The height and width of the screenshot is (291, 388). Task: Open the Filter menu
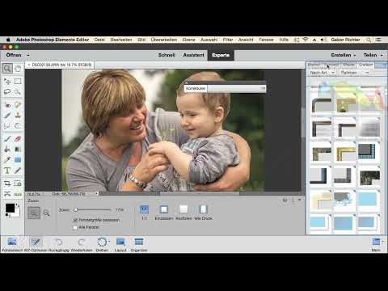point(228,40)
